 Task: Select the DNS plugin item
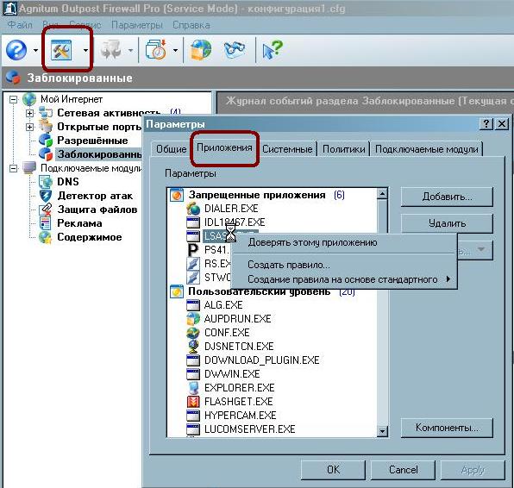tap(68, 182)
